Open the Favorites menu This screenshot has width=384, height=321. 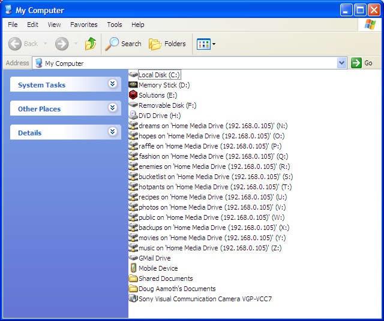pyautogui.click(x=84, y=25)
